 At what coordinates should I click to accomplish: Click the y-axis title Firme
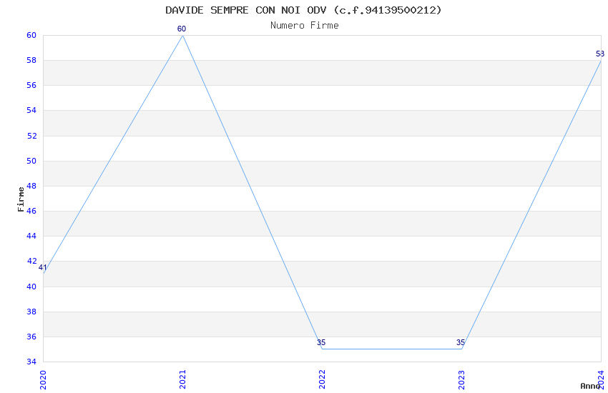21,199
